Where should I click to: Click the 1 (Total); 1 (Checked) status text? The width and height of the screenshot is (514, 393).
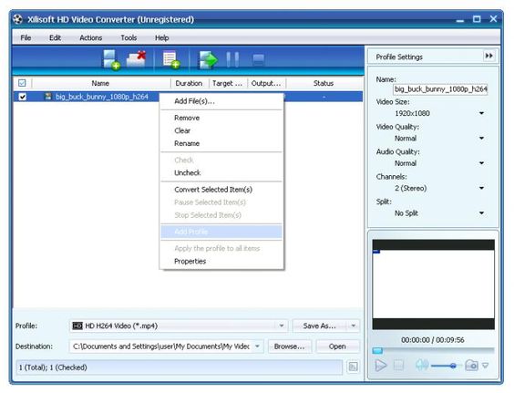pyautogui.click(x=53, y=367)
